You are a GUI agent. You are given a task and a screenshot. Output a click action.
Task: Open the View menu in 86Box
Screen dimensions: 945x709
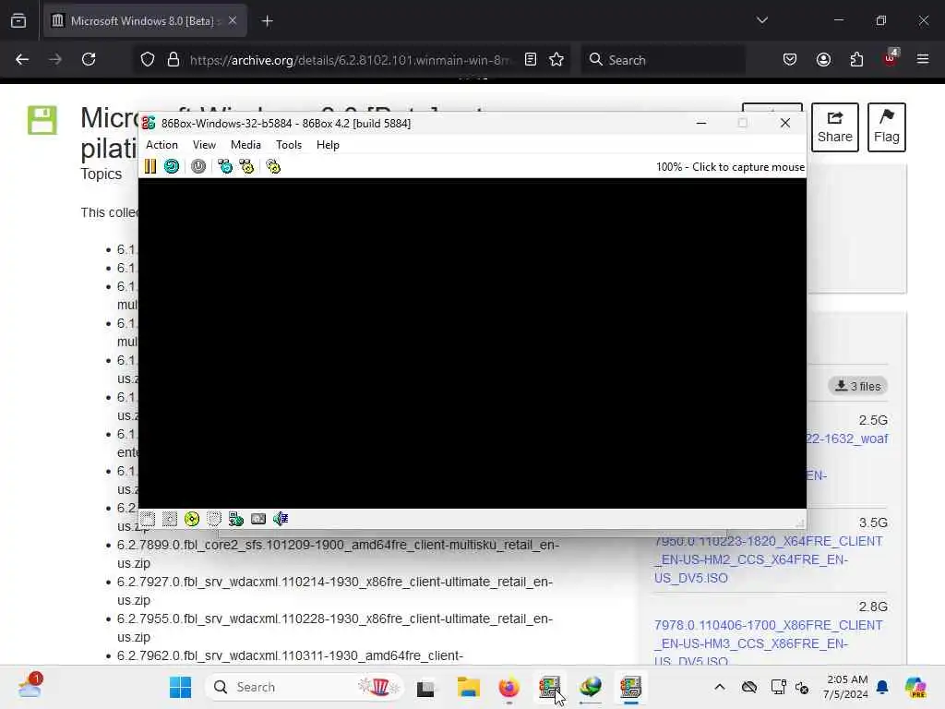(x=204, y=145)
